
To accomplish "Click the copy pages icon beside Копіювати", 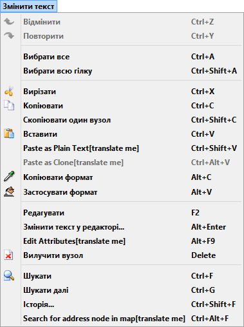I will point(9,105).
